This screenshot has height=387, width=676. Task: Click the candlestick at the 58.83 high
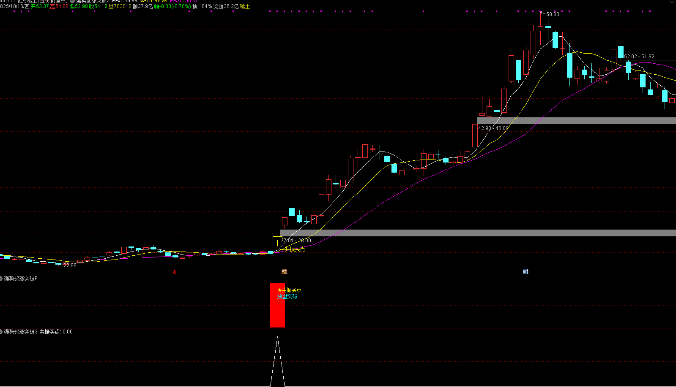pyautogui.click(x=540, y=29)
